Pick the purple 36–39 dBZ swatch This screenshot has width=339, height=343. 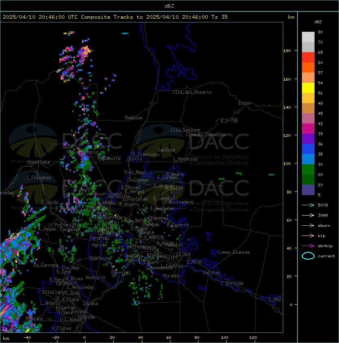click(x=308, y=139)
